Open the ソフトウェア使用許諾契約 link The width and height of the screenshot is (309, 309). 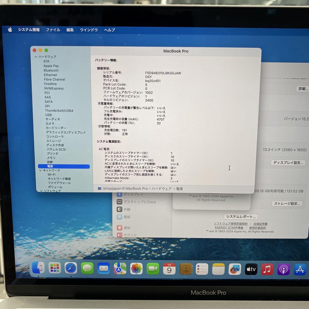point(231,224)
